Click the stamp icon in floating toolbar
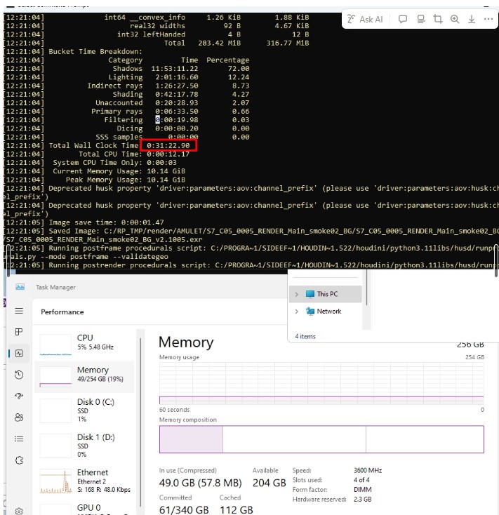 tap(421, 20)
